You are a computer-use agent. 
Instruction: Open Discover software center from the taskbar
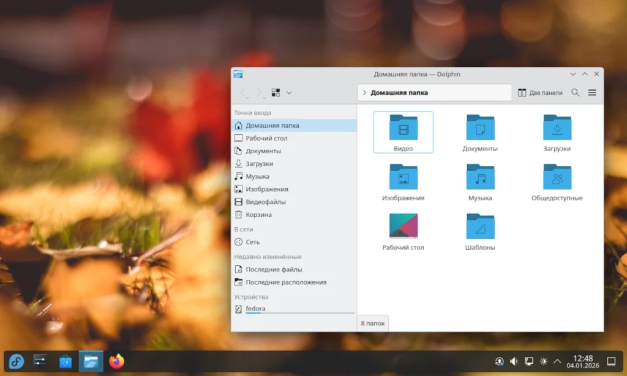click(x=66, y=361)
